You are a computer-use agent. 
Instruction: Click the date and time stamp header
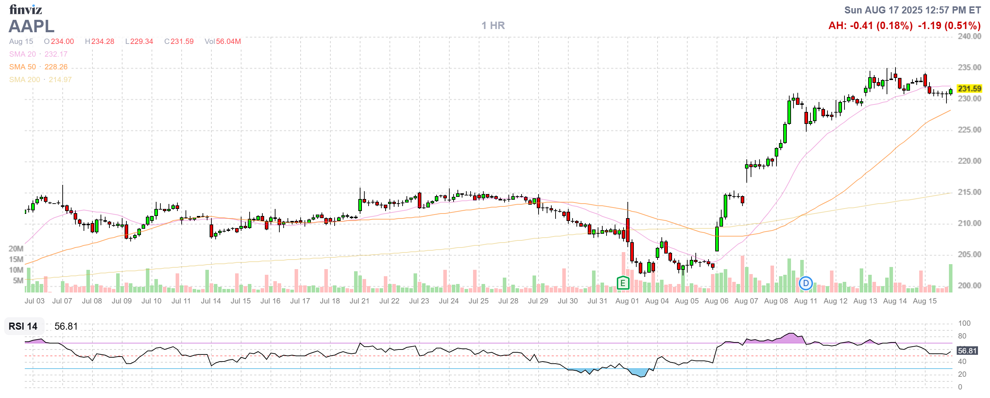tap(912, 10)
